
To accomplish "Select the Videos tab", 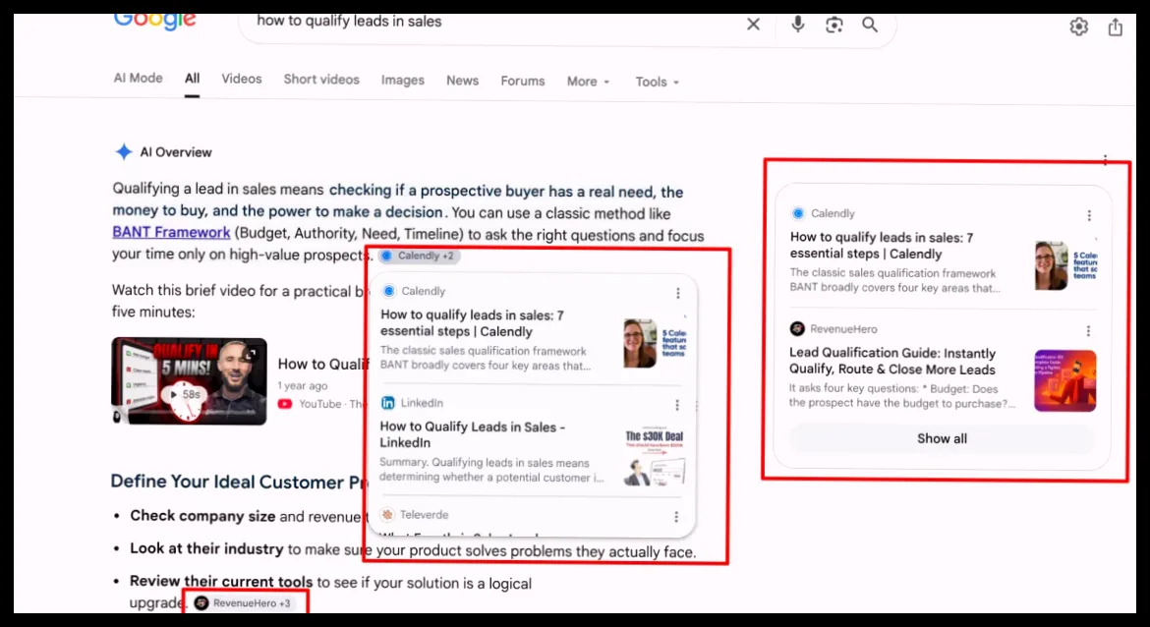I will click(241, 79).
